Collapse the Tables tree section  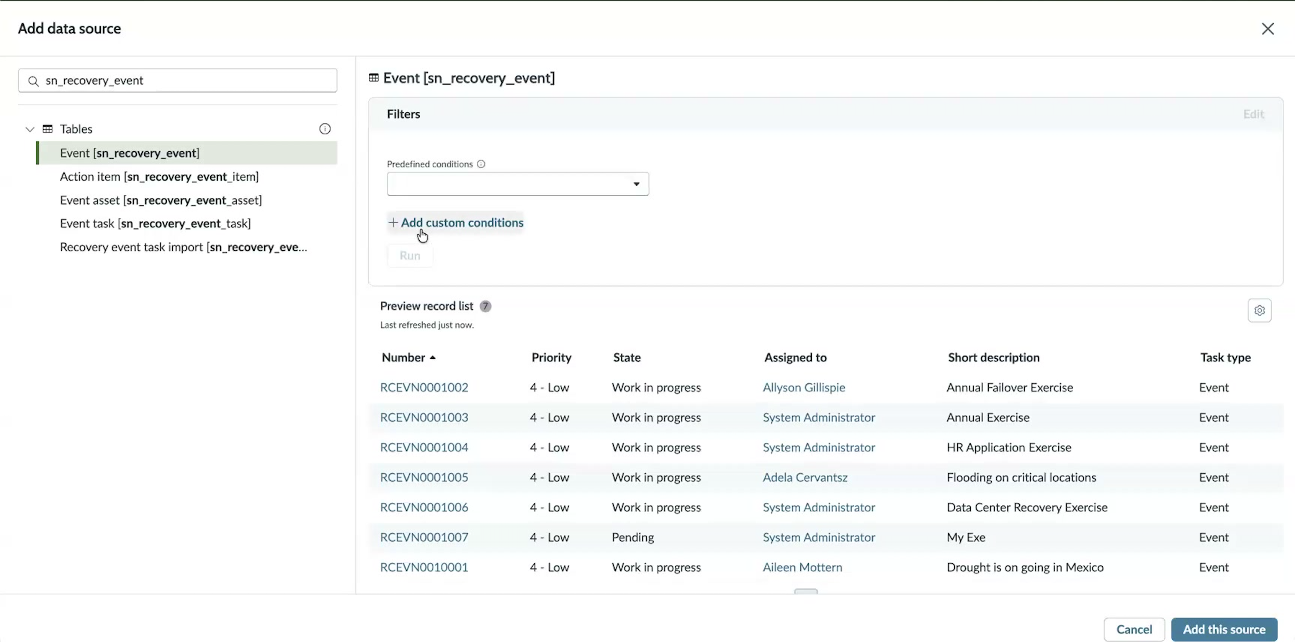coord(29,129)
